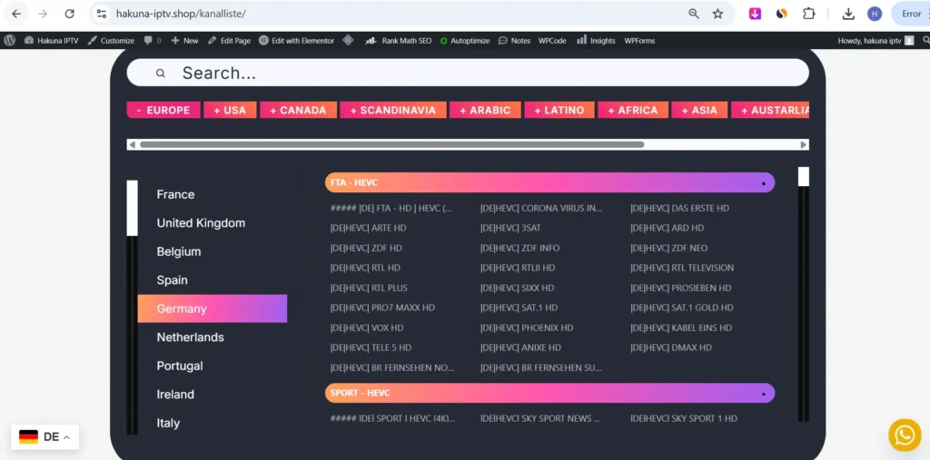
Task: Reload the page with refresh icon
Action: click(x=69, y=14)
